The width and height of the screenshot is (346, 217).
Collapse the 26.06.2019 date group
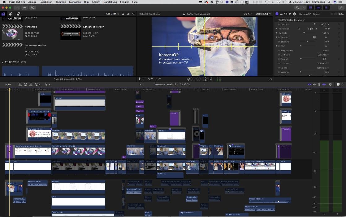coord(3,62)
